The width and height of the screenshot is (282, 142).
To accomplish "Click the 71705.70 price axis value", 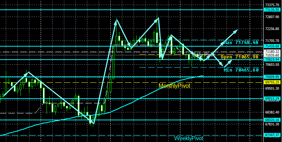I will [x=272, y=40].
